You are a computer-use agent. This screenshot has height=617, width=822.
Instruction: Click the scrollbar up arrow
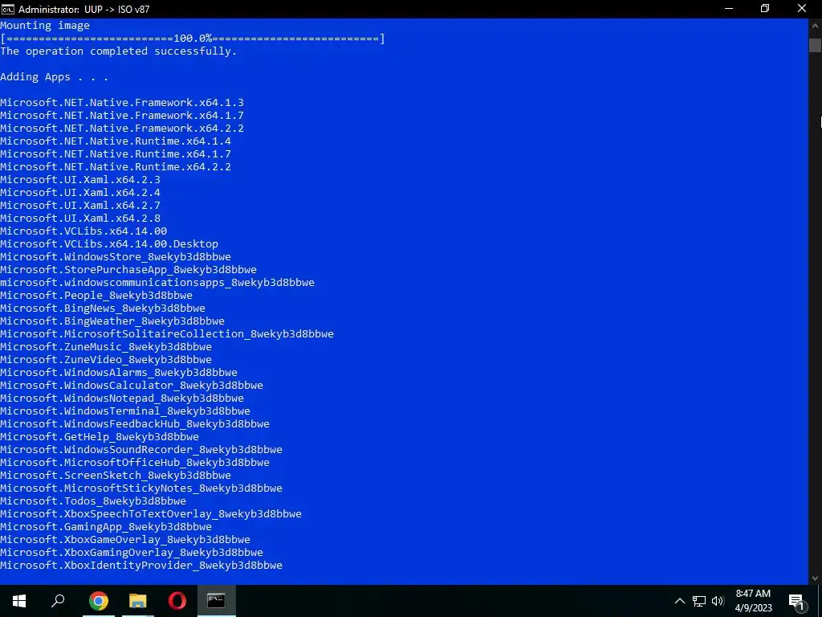[815, 25]
